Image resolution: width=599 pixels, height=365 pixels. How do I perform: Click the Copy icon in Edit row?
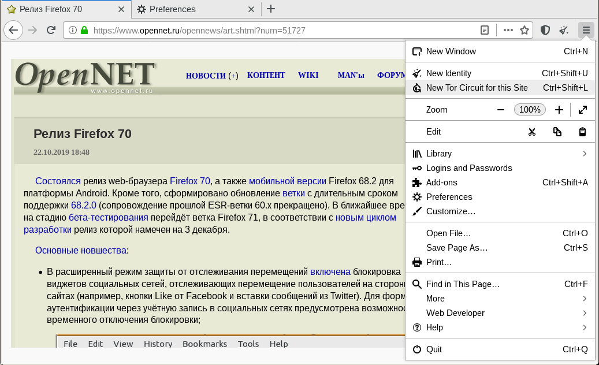(x=557, y=132)
